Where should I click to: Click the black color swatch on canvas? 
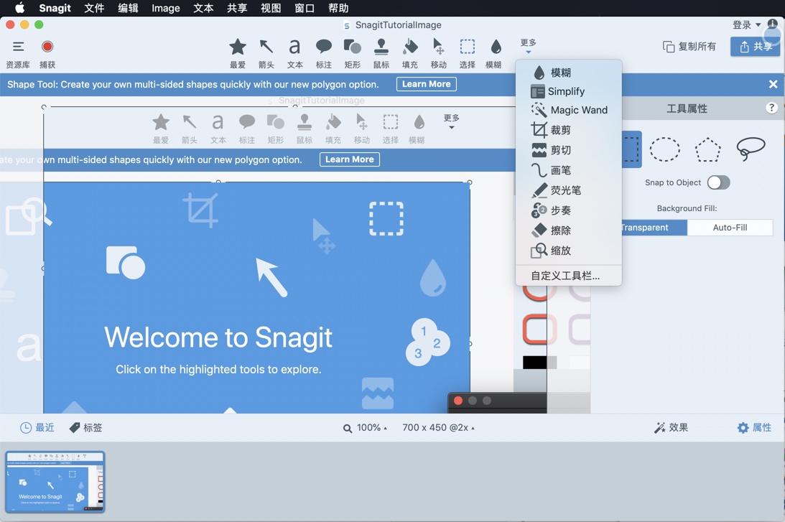[x=534, y=363]
